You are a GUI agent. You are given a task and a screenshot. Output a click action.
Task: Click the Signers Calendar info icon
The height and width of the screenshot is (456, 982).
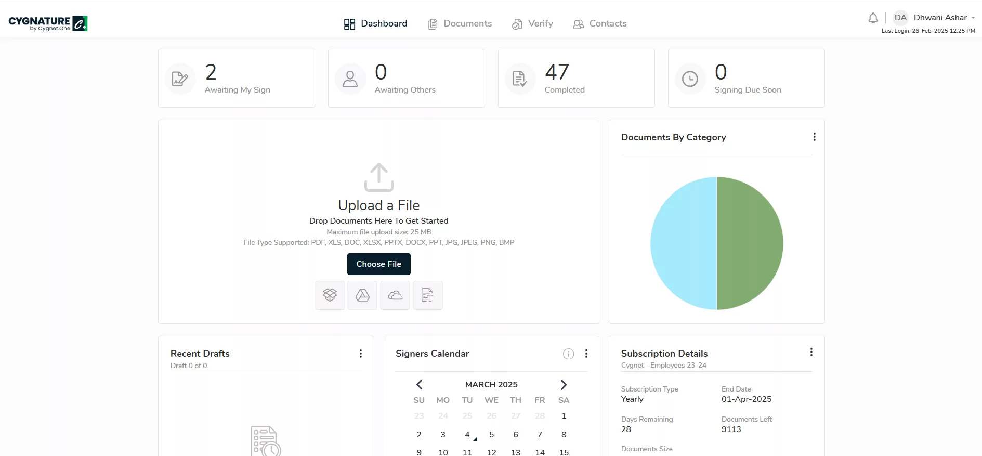[x=568, y=354]
